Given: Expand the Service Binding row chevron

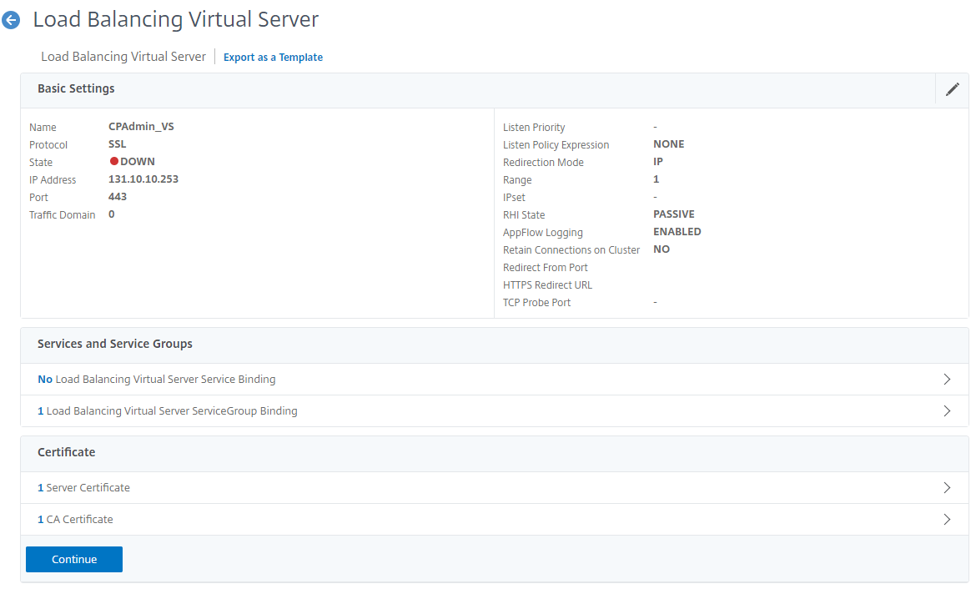Looking at the screenshot, I should click(947, 380).
